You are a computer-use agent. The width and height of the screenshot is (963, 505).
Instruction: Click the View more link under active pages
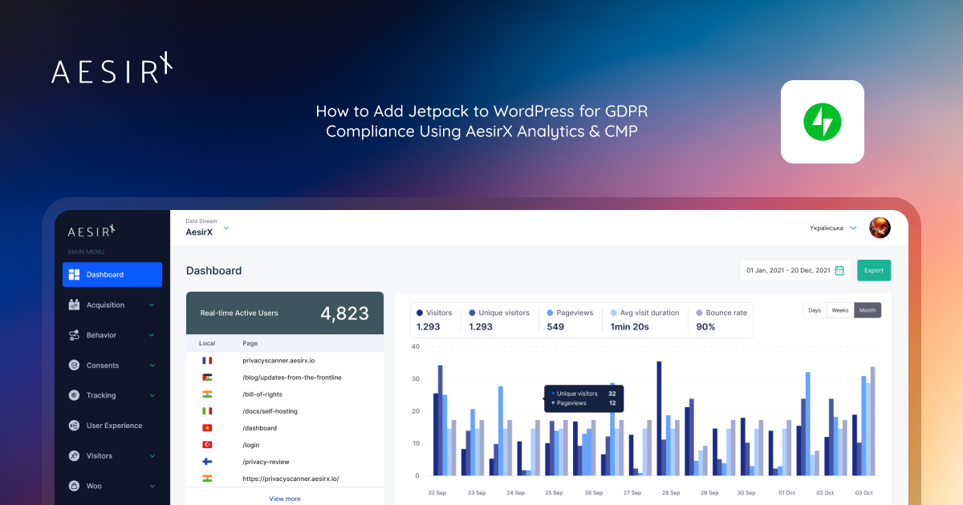(285, 498)
